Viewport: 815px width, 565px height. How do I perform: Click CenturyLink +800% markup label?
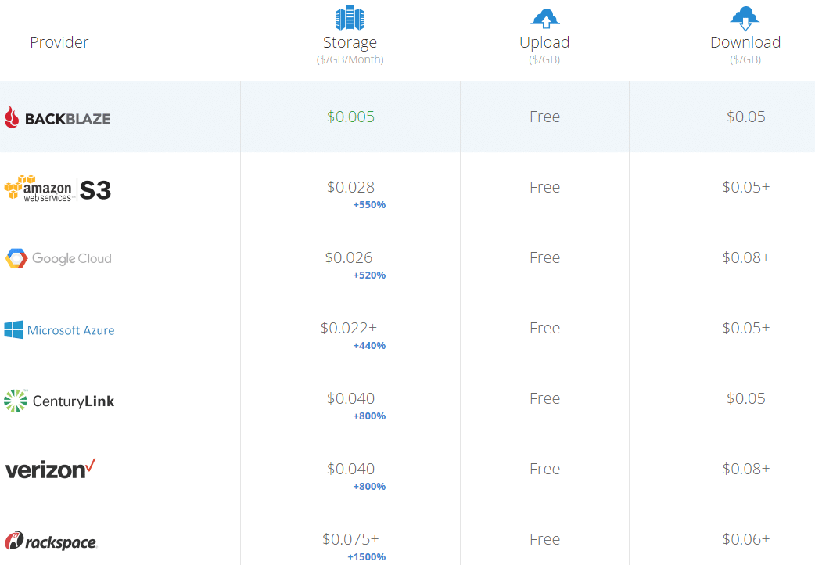369,416
